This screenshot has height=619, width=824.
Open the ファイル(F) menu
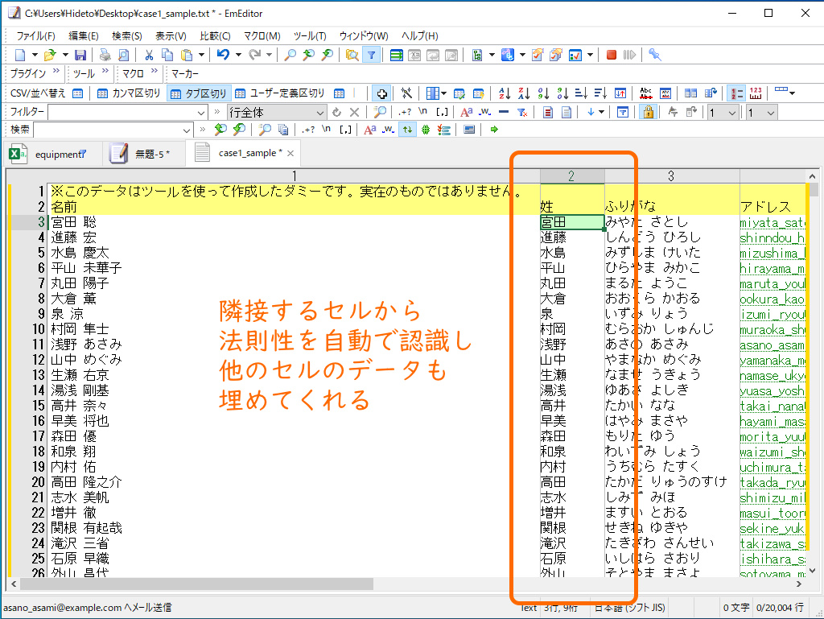coord(35,35)
